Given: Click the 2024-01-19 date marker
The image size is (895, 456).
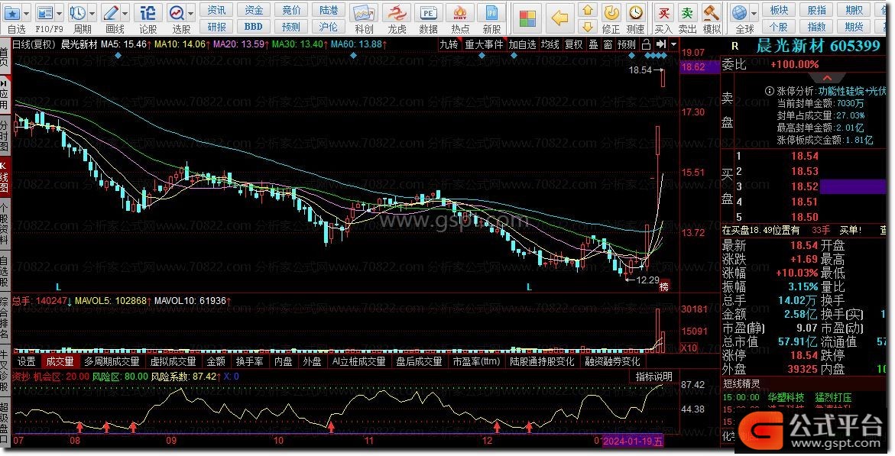Looking at the screenshot, I should [x=633, y=441].
